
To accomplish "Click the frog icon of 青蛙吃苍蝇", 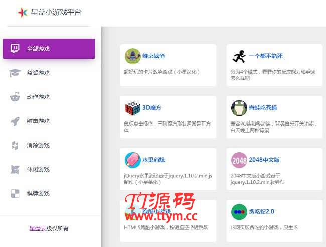I will 239,108.
